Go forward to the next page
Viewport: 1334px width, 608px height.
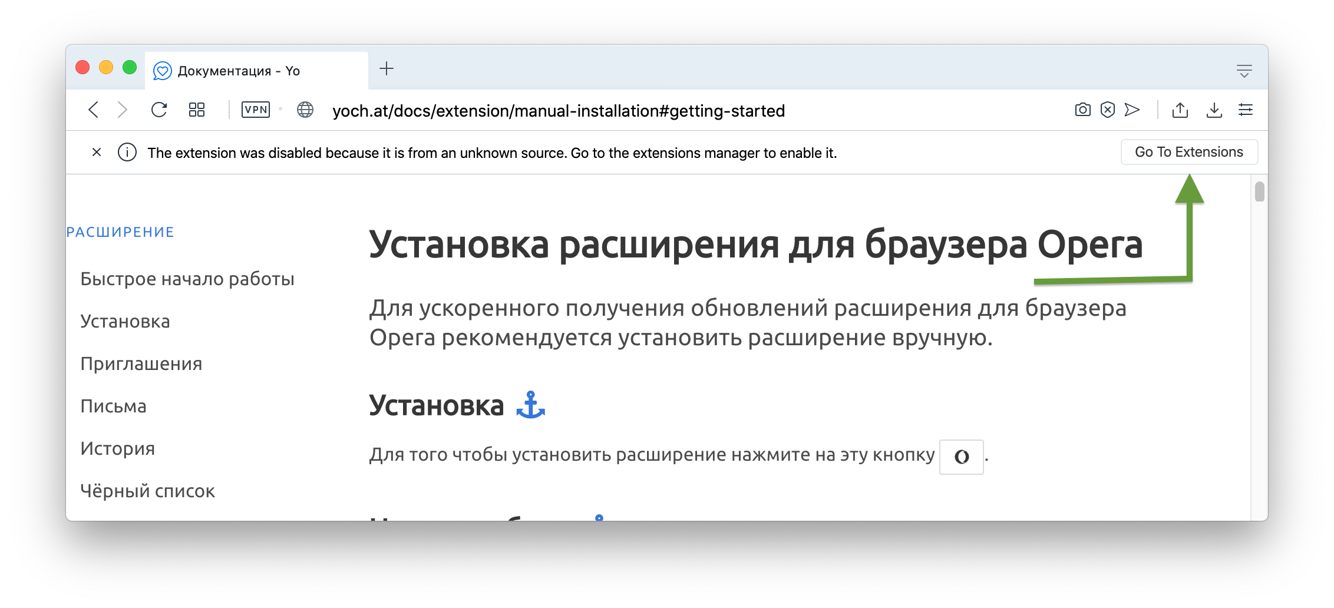pyautogui.click(x=122, y=110)
